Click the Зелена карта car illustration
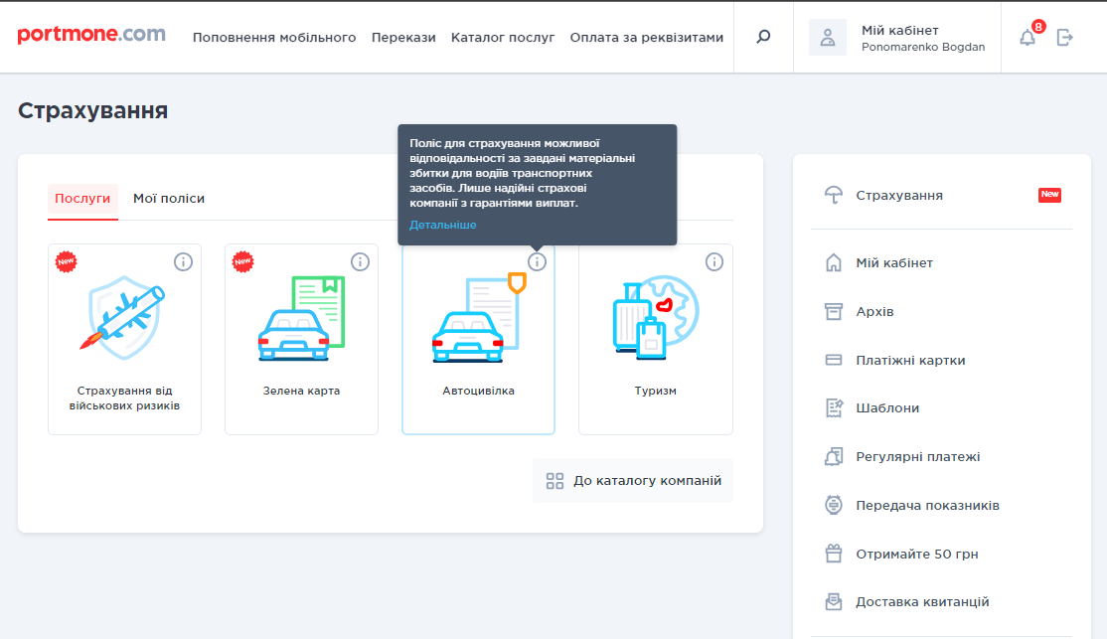 pos(301,318)
